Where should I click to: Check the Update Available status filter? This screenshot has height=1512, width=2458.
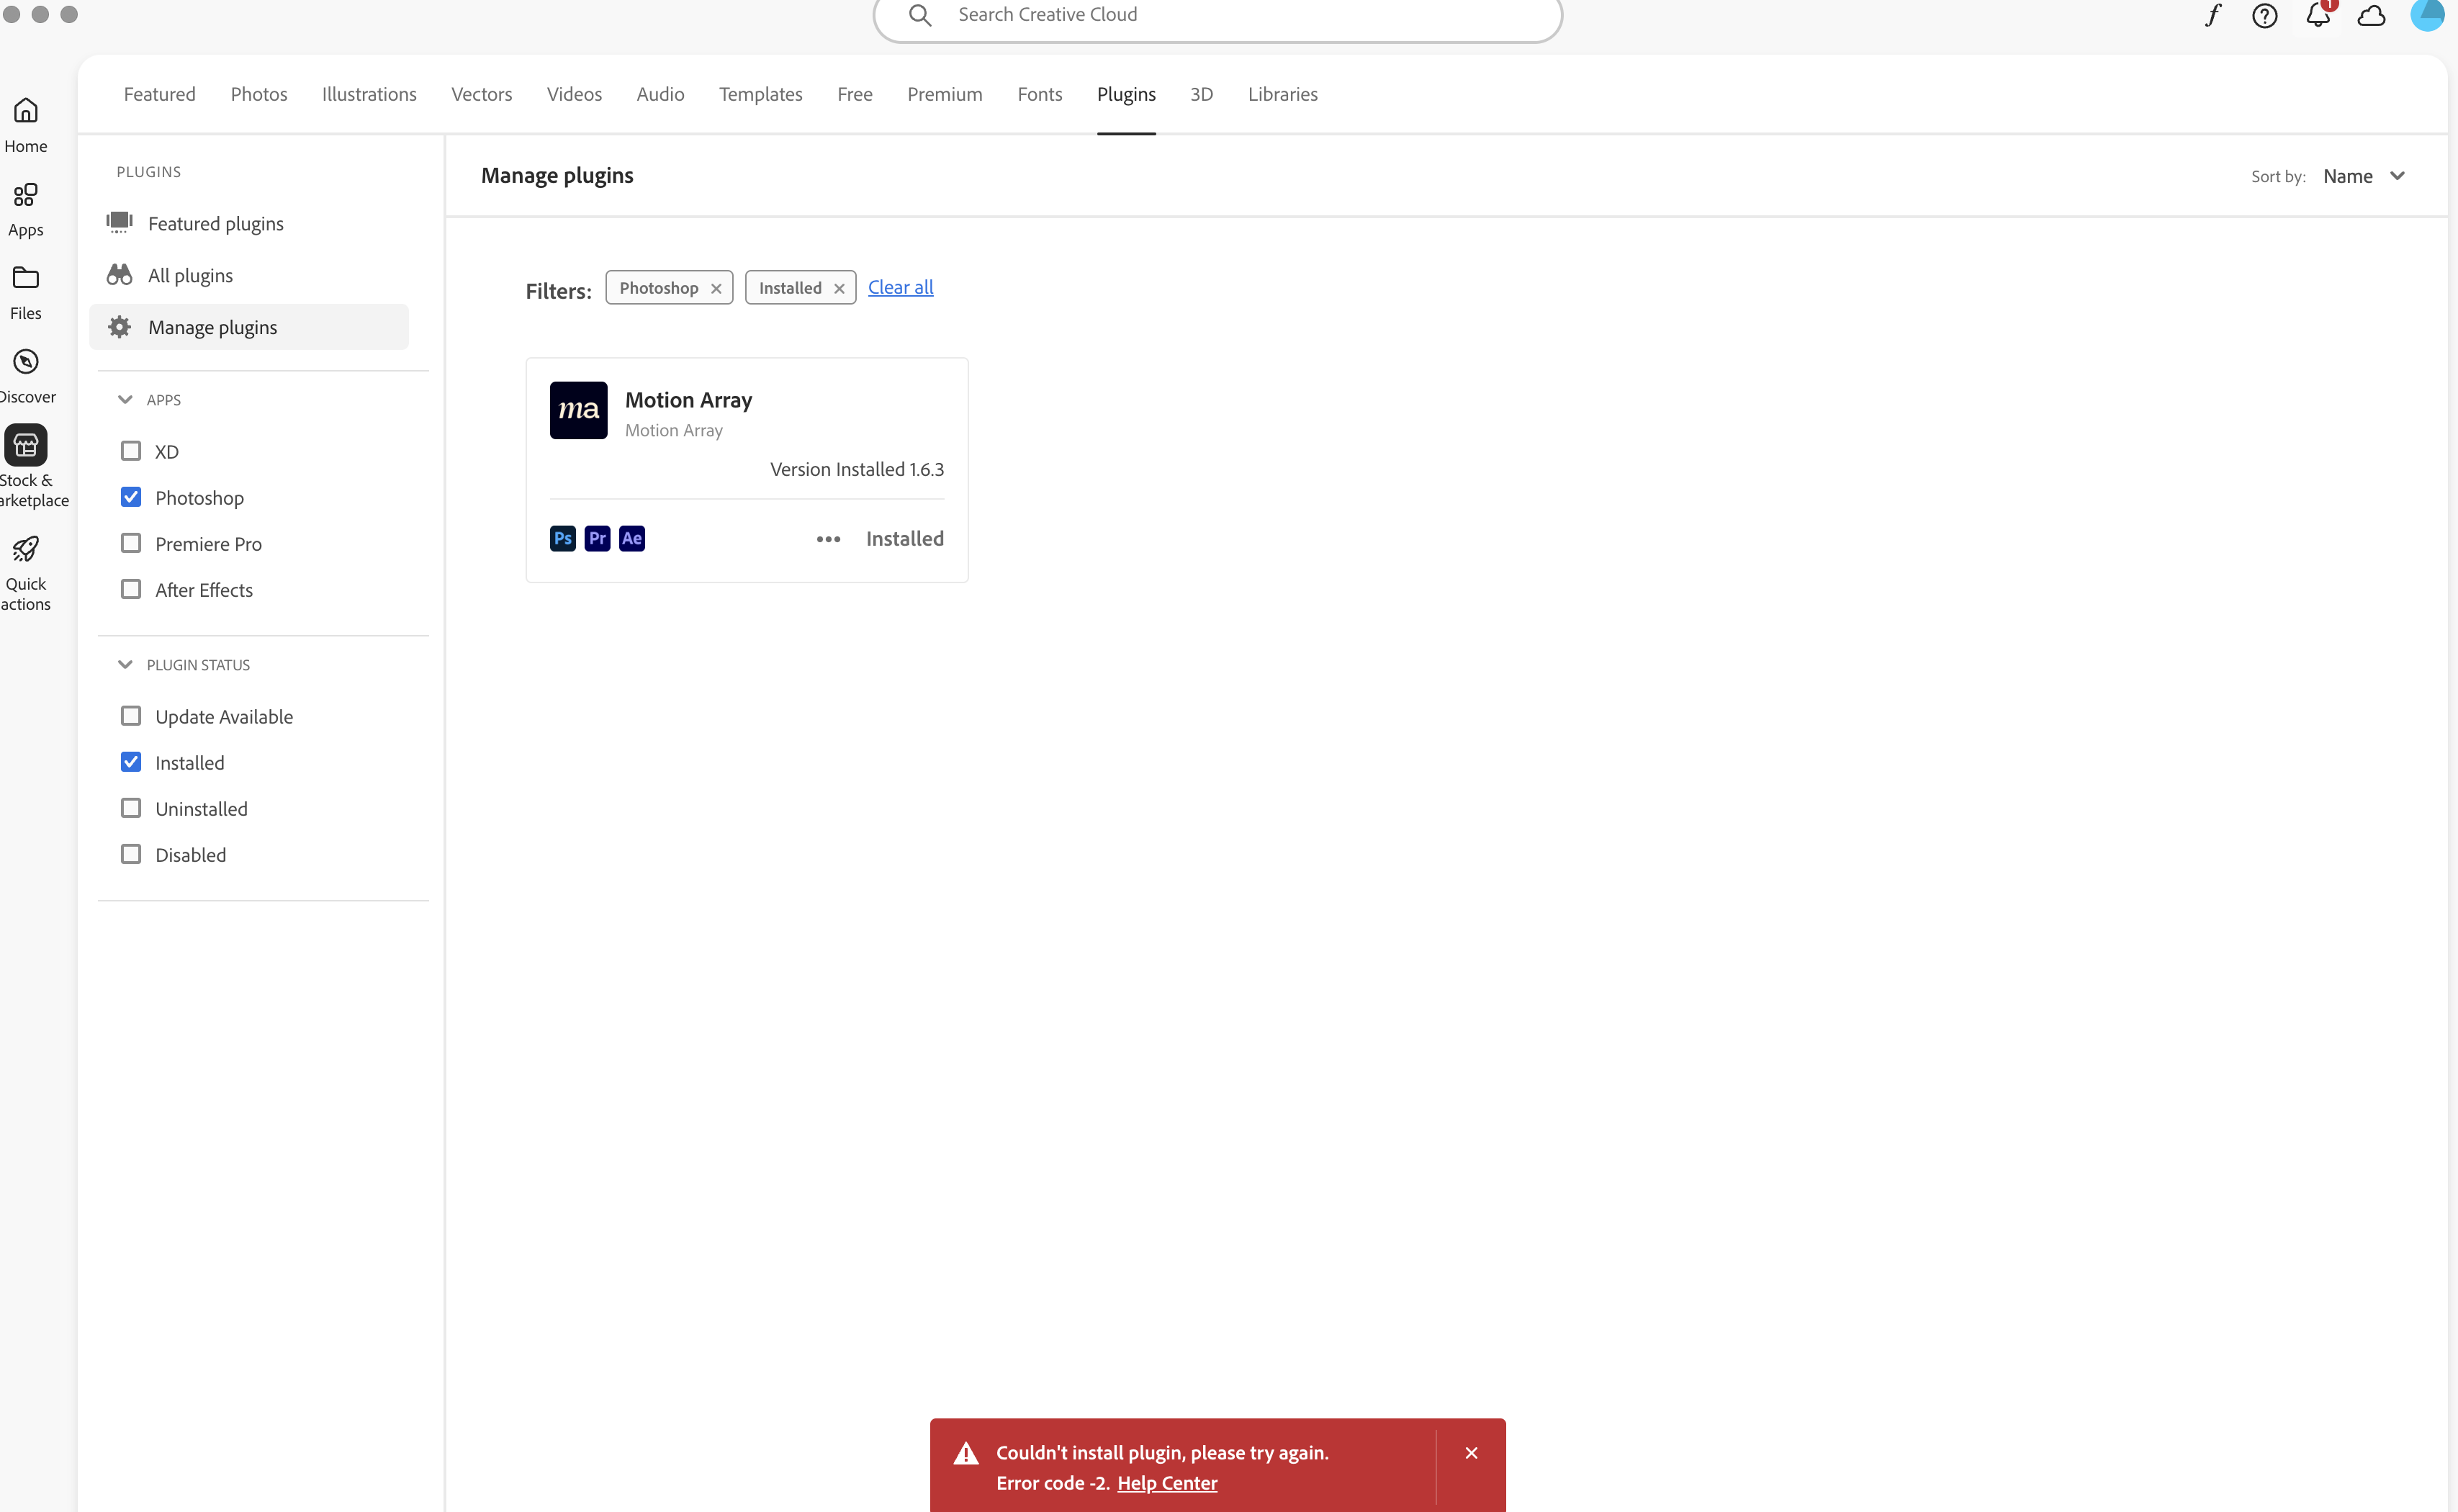pyautogui.click(x=131, y=716)
